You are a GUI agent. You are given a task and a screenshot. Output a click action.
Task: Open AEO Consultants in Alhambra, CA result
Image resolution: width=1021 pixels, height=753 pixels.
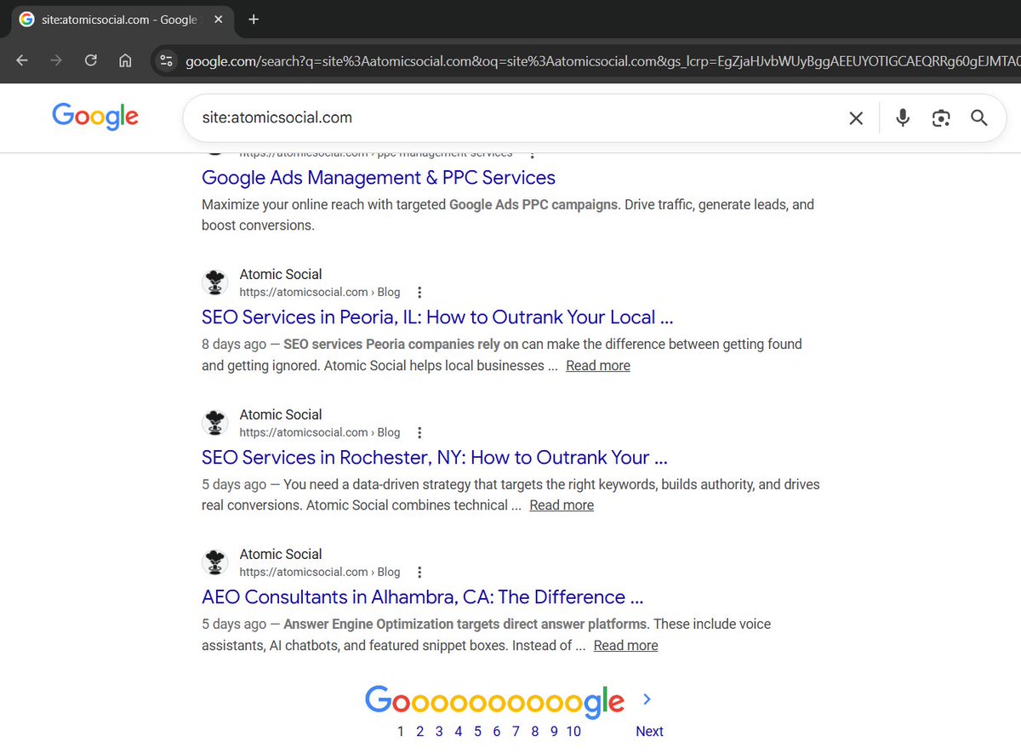(422, 597)
